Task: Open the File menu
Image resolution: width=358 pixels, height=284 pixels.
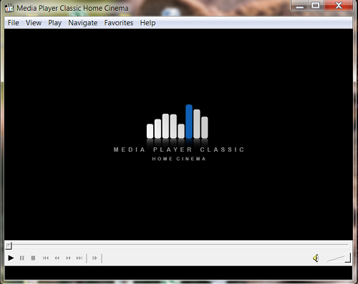Action: click(x=14, y=23)
